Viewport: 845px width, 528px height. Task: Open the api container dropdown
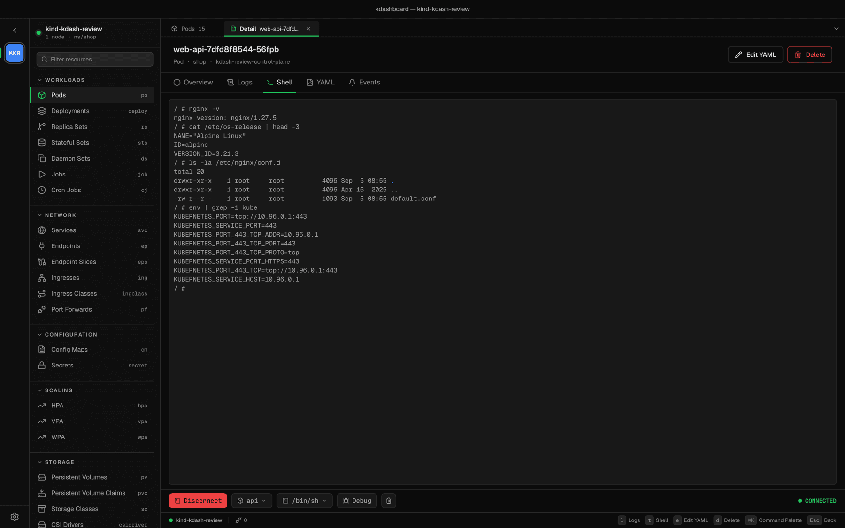[252, 501]
